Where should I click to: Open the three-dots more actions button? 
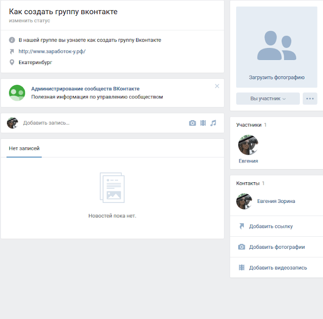point(310,99)
